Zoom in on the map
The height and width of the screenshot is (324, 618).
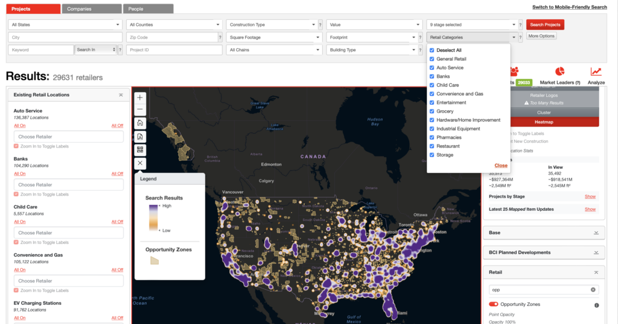click(140, 98)
